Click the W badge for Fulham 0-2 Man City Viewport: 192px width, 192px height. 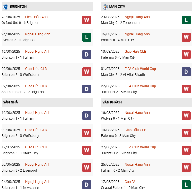point(186,167)
